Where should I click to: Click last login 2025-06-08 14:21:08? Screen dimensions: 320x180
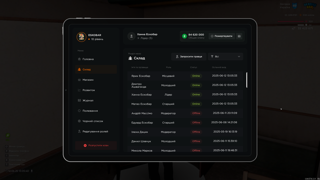(x=224, y=122)
